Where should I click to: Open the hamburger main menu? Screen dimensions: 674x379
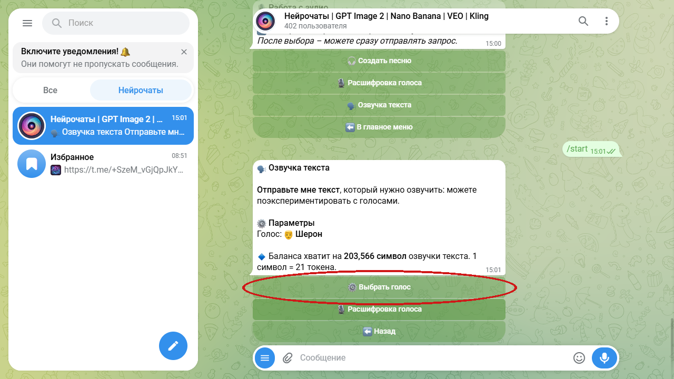(27, 23)
